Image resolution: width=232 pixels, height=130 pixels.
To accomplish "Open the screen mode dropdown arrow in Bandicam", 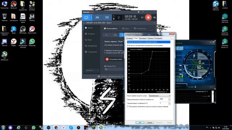I will pos(91,18).
